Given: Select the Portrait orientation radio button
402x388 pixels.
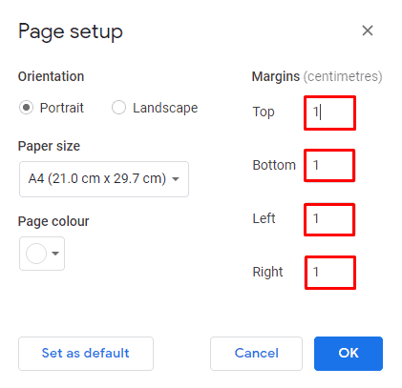Looking at the screenshot, I should coord(26,108).
